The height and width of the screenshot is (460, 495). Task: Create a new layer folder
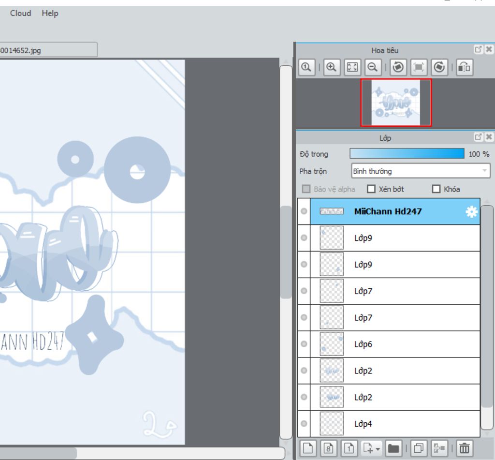point(393,448)
